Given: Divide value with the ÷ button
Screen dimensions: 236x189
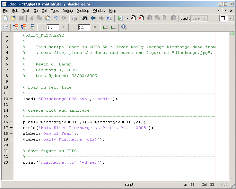Looking at the screenshot, I should tap(74, 27).
